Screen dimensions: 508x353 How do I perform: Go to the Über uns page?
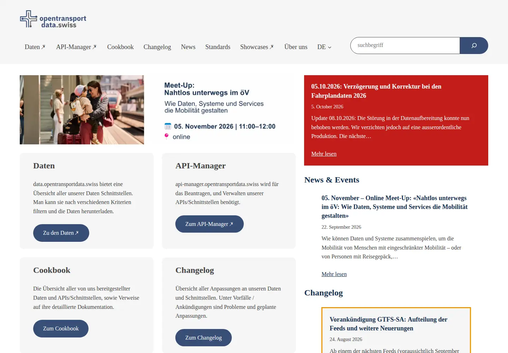(296, 47)
